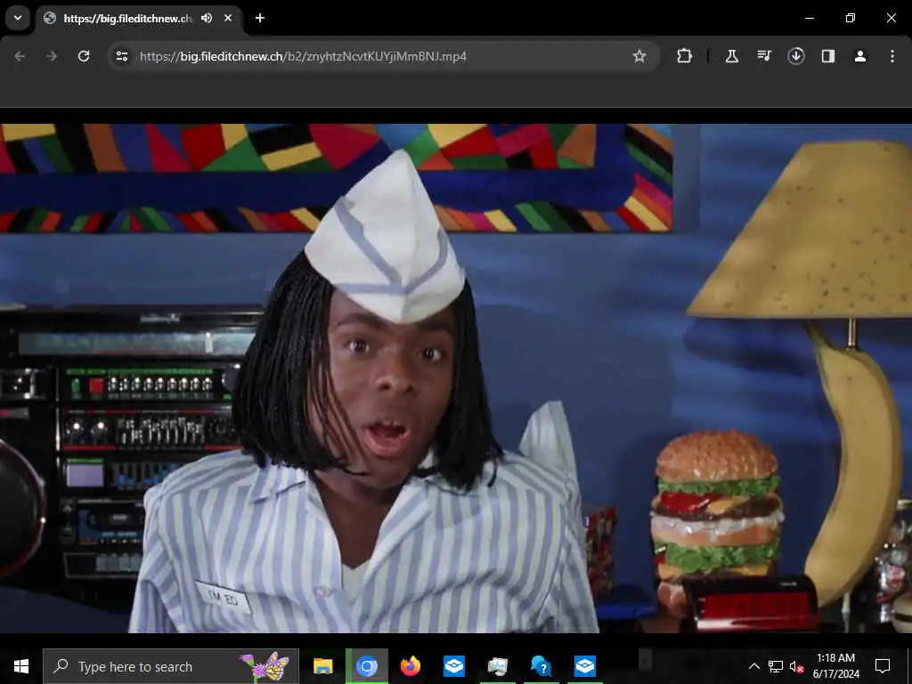
Task: Minimize the browser window
Action: tap(809, 18)
